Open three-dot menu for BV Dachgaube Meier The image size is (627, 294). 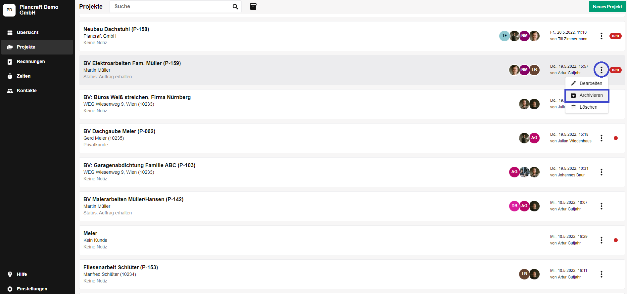pos(602,138)
